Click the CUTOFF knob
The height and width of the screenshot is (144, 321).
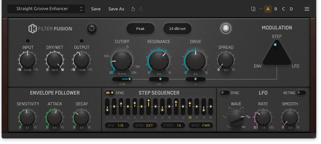122,60
